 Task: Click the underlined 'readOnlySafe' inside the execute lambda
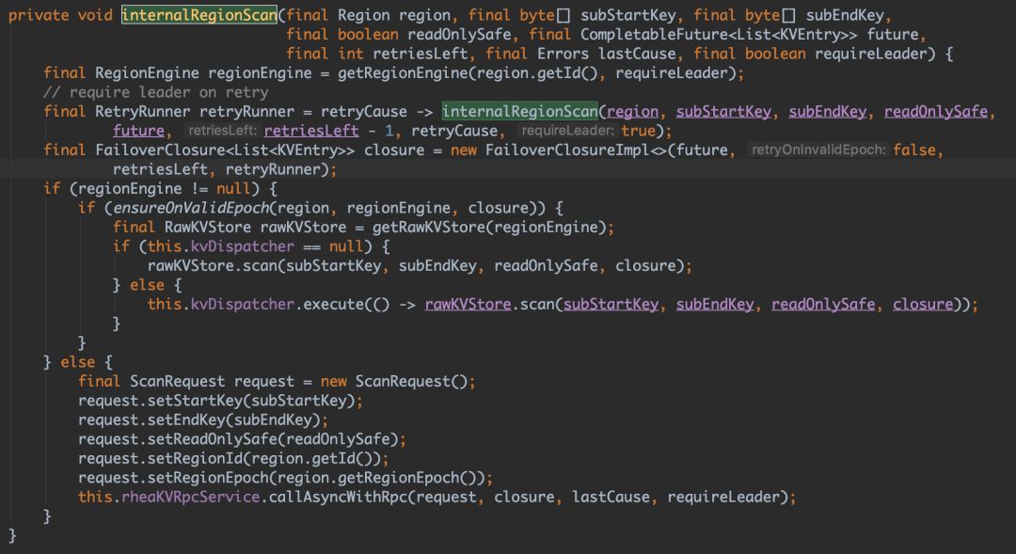[x=823, y=305]
